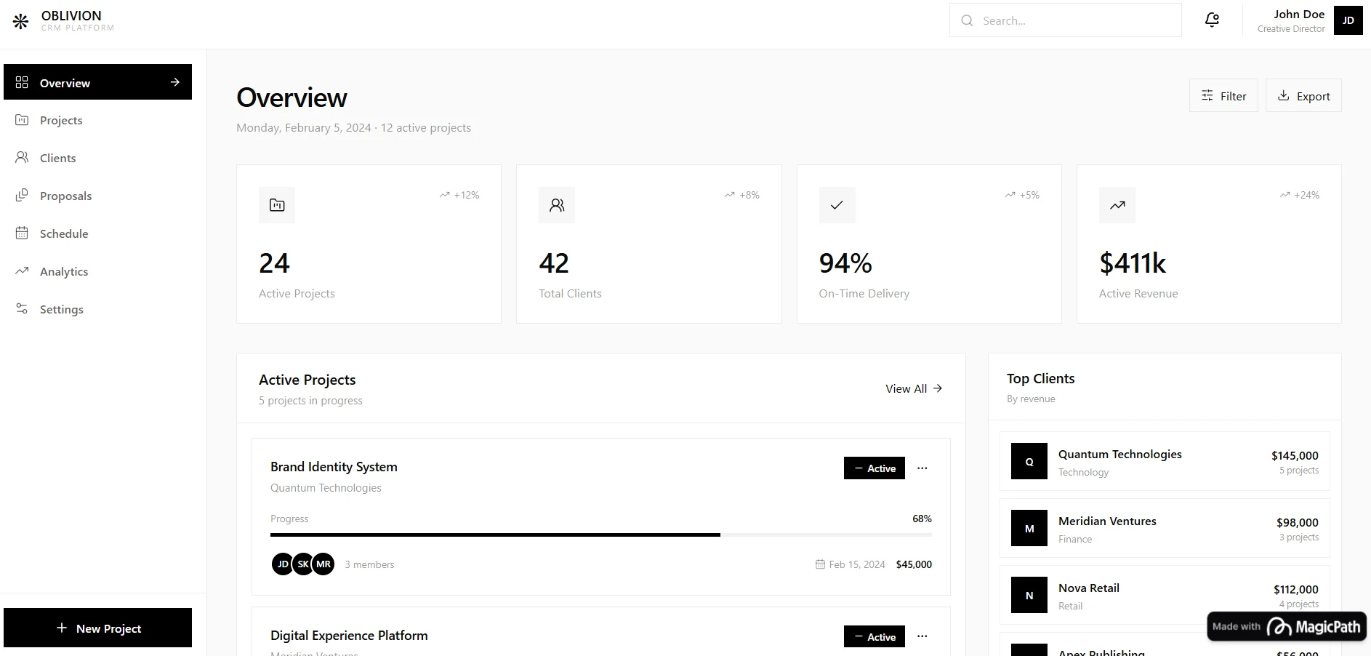
Task: Click the Brand Identity System progress bar
Action: point(600,535)
